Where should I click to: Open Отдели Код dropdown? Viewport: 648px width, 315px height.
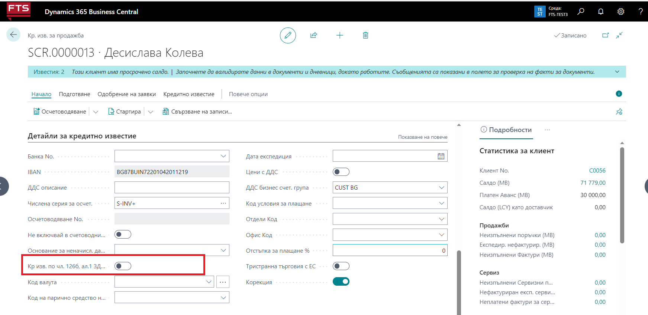coord(442,219)
